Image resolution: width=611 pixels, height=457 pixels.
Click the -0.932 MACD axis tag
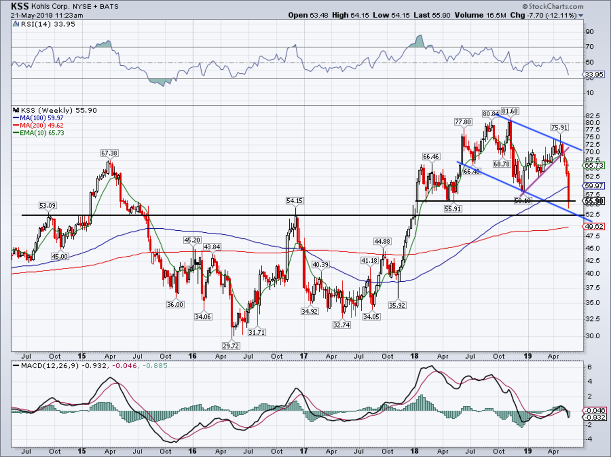594,417
